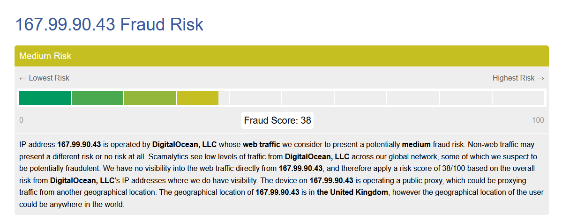Image resolution: width=562 pixels, height=222 pixels.
Task: Select the yellow fourth risk segment
Action: coord(197,98)
